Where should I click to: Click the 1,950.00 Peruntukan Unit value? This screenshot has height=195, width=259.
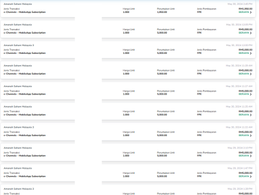click(162, 12)
